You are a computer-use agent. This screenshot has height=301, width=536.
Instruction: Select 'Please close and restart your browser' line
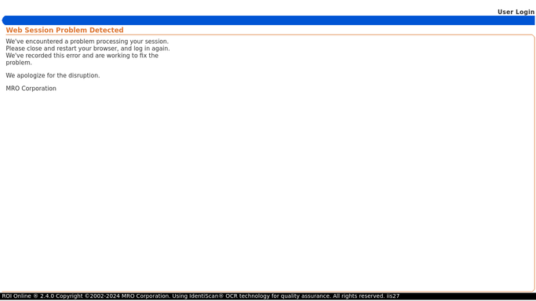[x=88, y=49]
